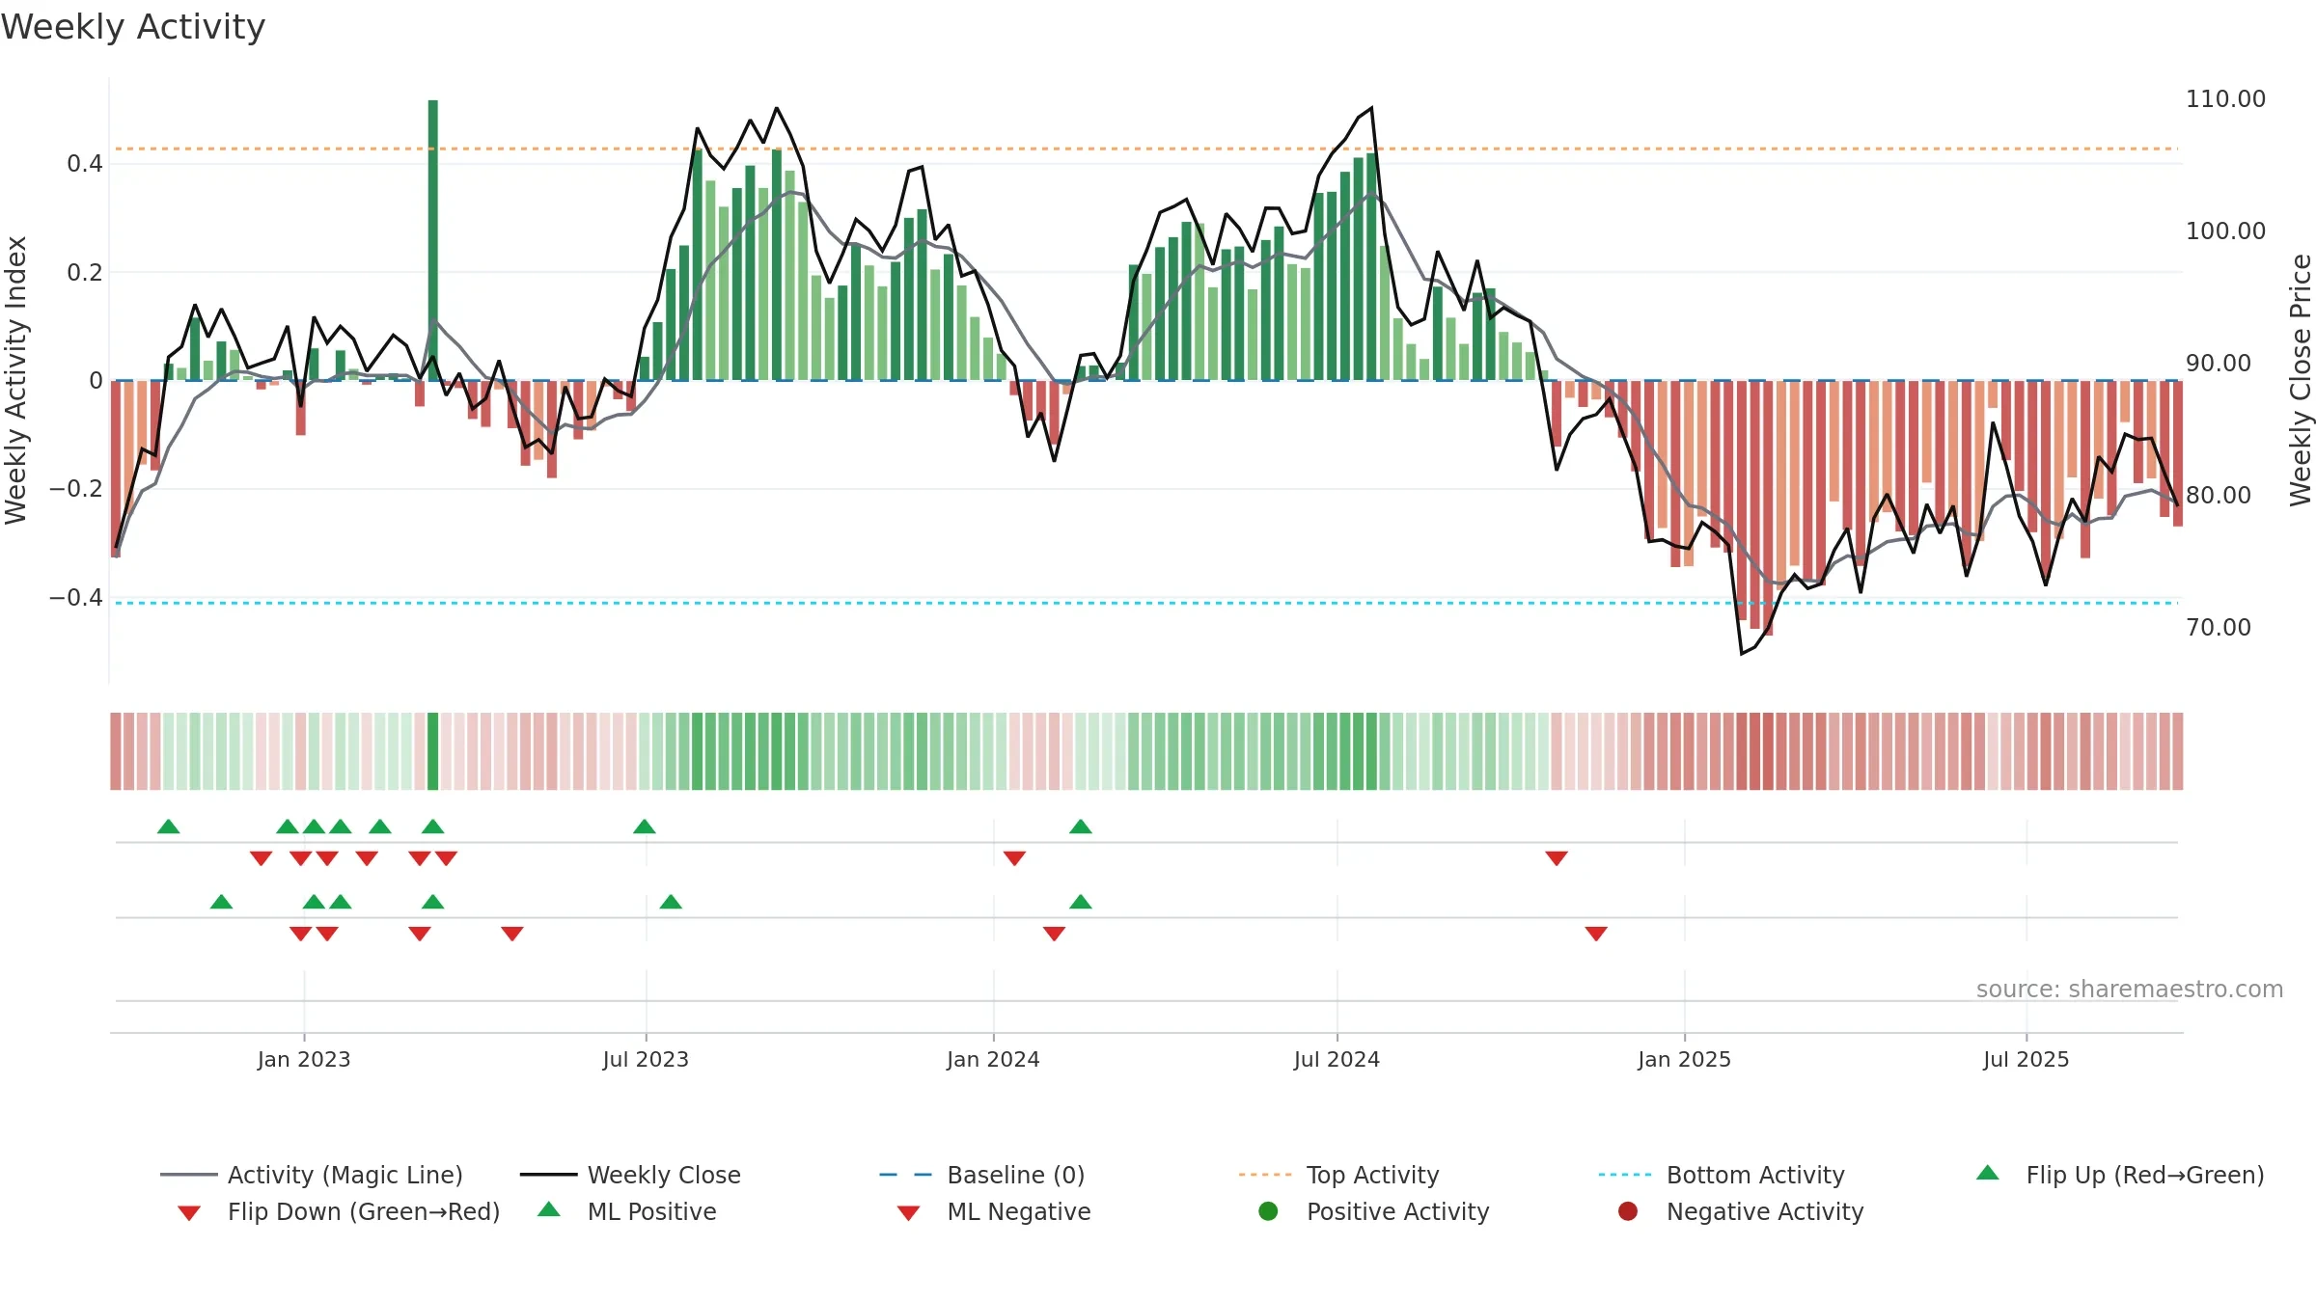Toggle the ML Negative legend entry
The image size is (2316, 1302).
pos(994,1211)
